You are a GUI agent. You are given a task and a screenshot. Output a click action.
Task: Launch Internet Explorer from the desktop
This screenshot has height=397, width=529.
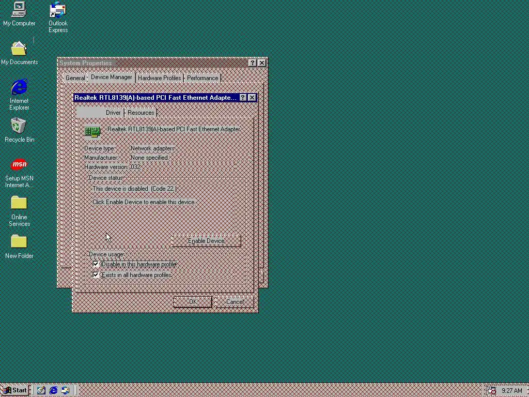[x=19, y=95]
